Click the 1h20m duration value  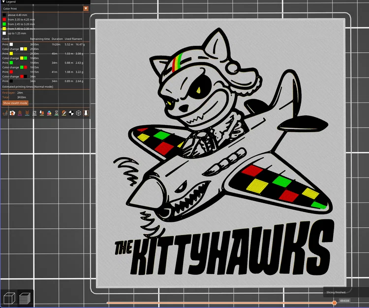tap(56, 44)
